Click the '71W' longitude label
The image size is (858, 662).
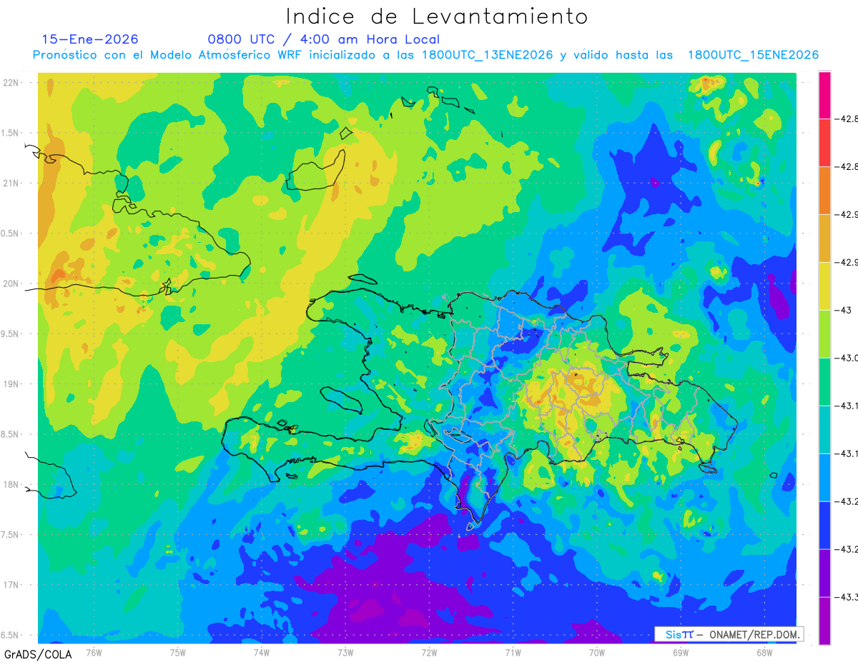(513, 653)
